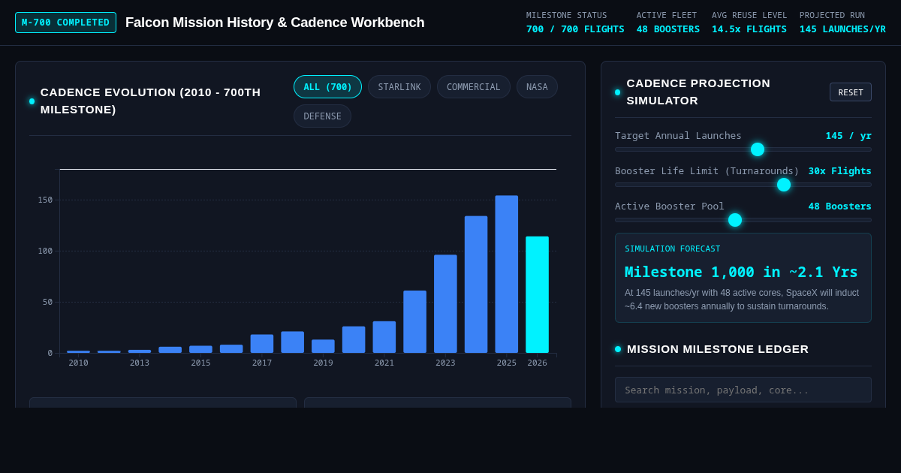Click the SIMULATION FORECAST label
The width and height of the screenshot is (901, 473).
click(673, 249)
